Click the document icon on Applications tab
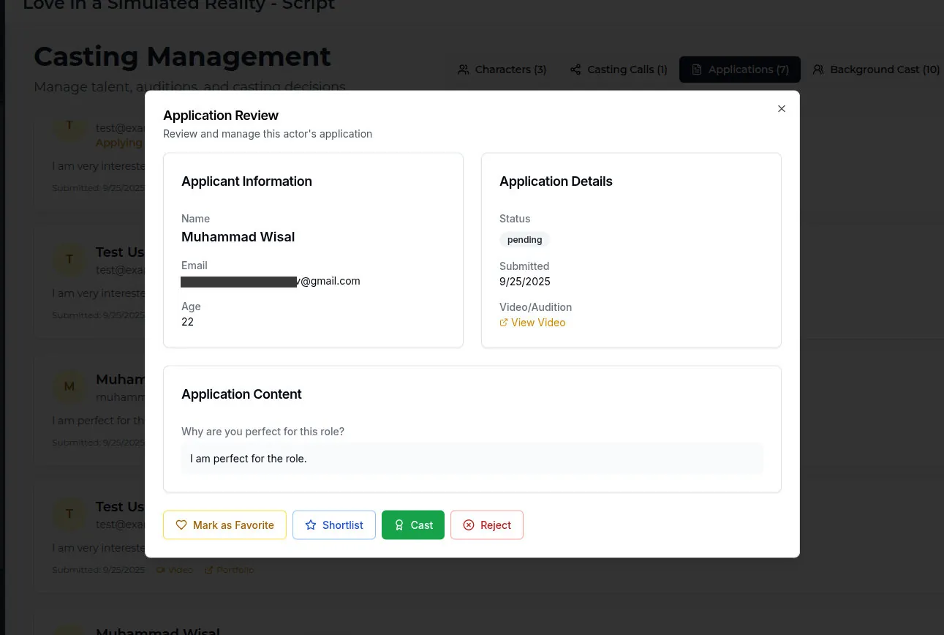Screen dimensions: 944x635 pyautogui.click(x=697, y=69)
